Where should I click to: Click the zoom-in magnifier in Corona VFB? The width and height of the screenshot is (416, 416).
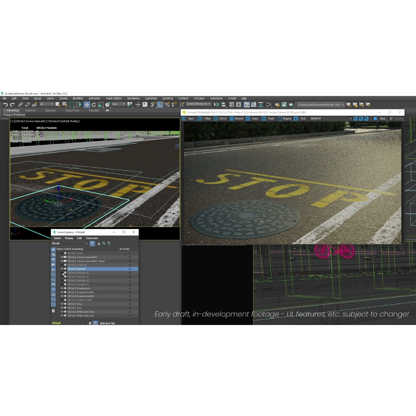tap(355, 119)
